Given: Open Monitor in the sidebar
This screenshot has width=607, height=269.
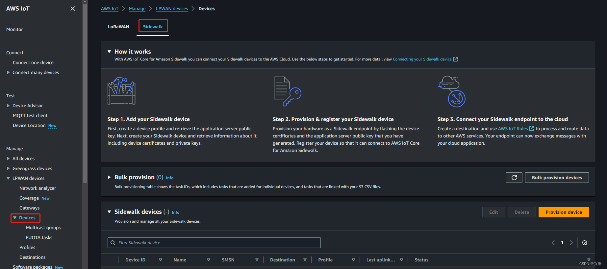Looking at the screenshot, I should click(14, 29).
